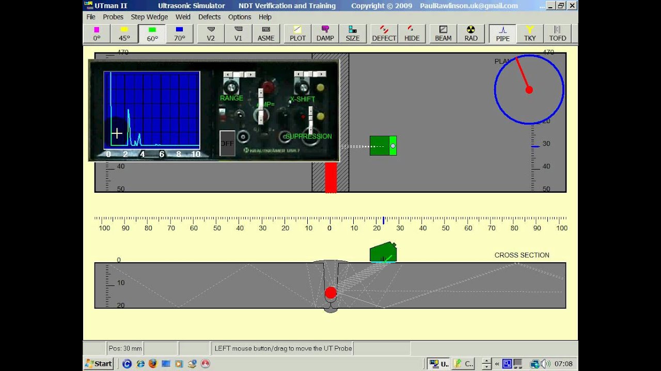
Task: Click the green probe in plan view
Action: (383, 146)
